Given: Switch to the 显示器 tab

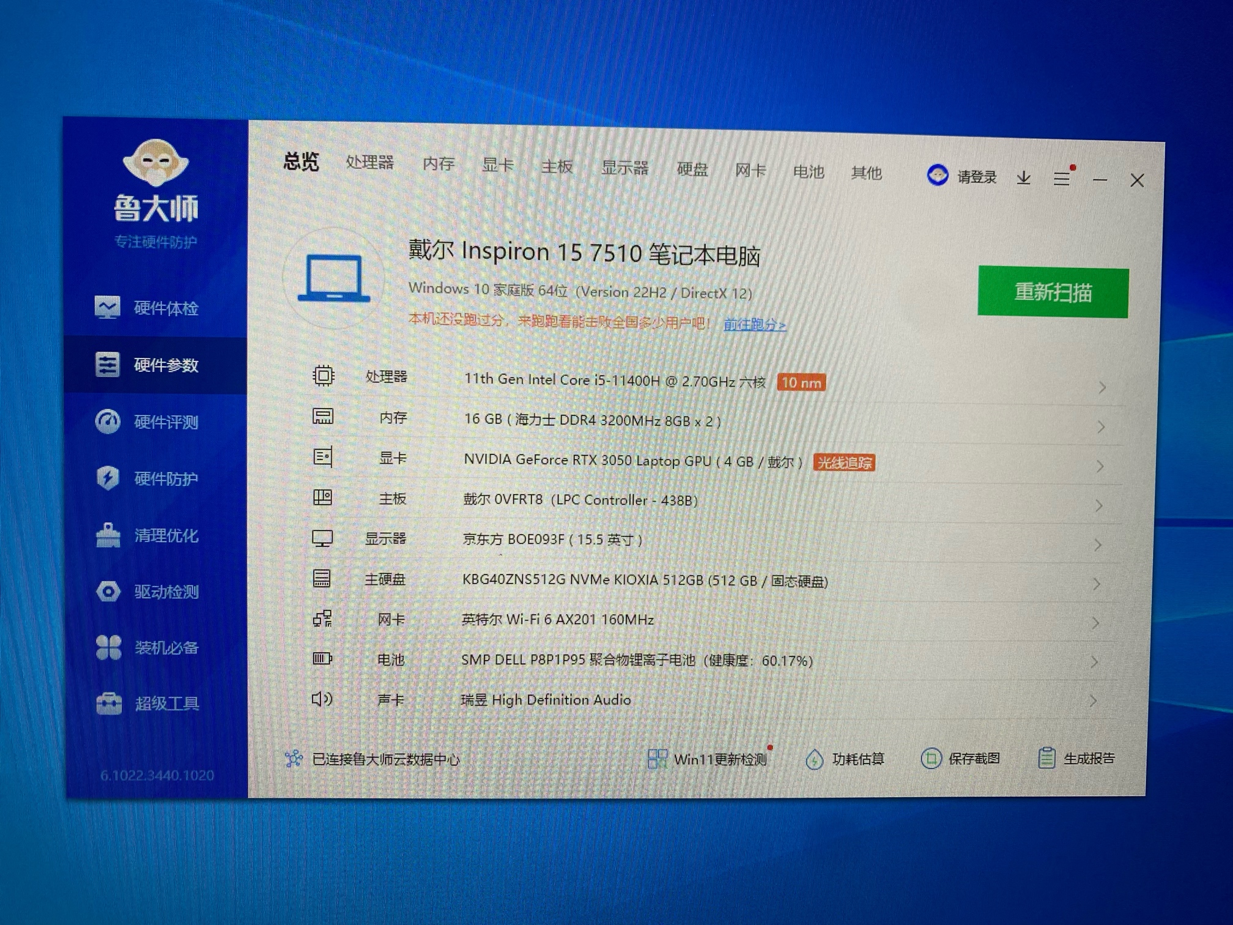Looking at the screenshot, I should [624, 168].
